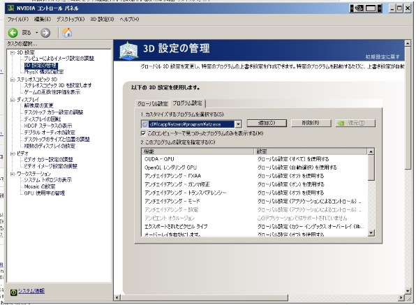This screenshot has height=305, width=416.
Task: Open the システム情報 link
Action: (x=31, y=291)
